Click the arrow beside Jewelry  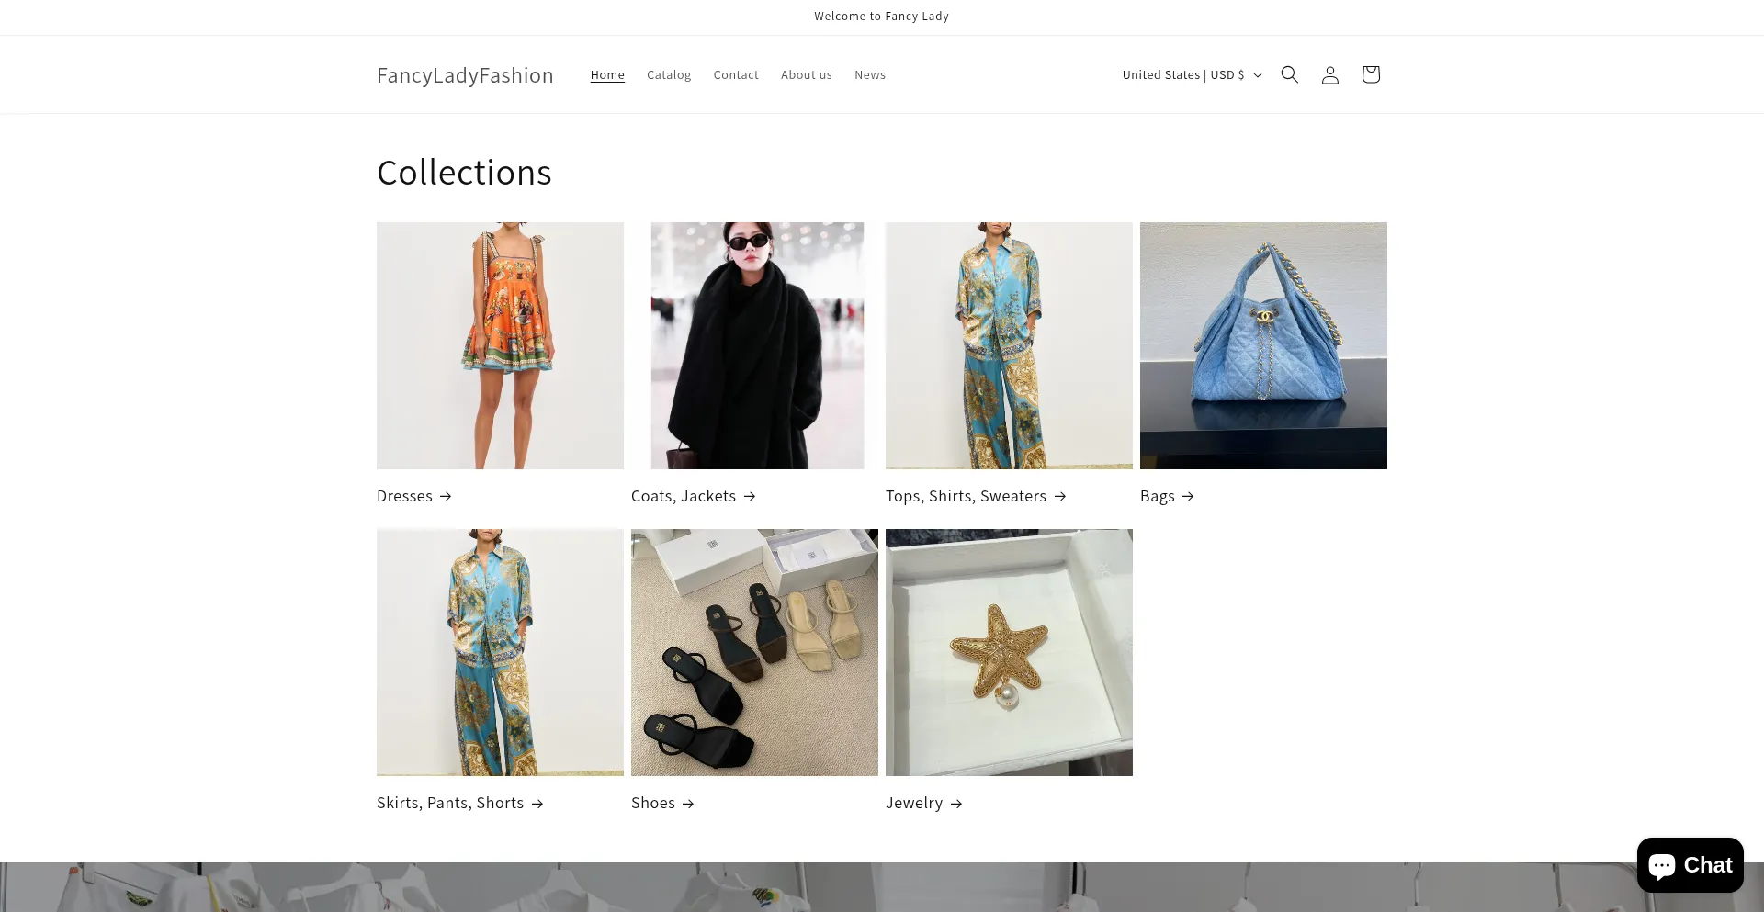[x=956, y=803]
